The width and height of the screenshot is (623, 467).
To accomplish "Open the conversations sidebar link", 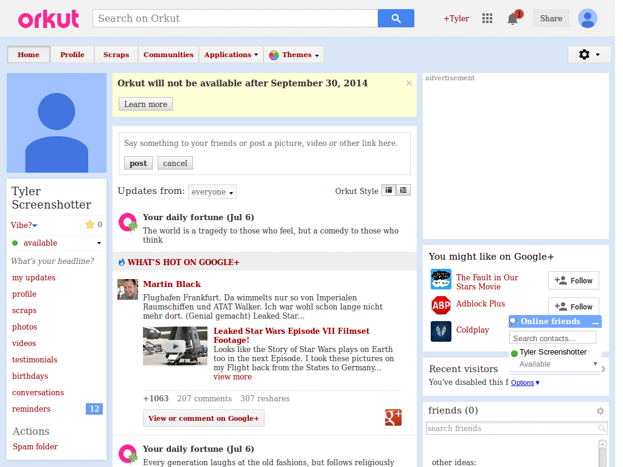I will click(x=38, y=392).
